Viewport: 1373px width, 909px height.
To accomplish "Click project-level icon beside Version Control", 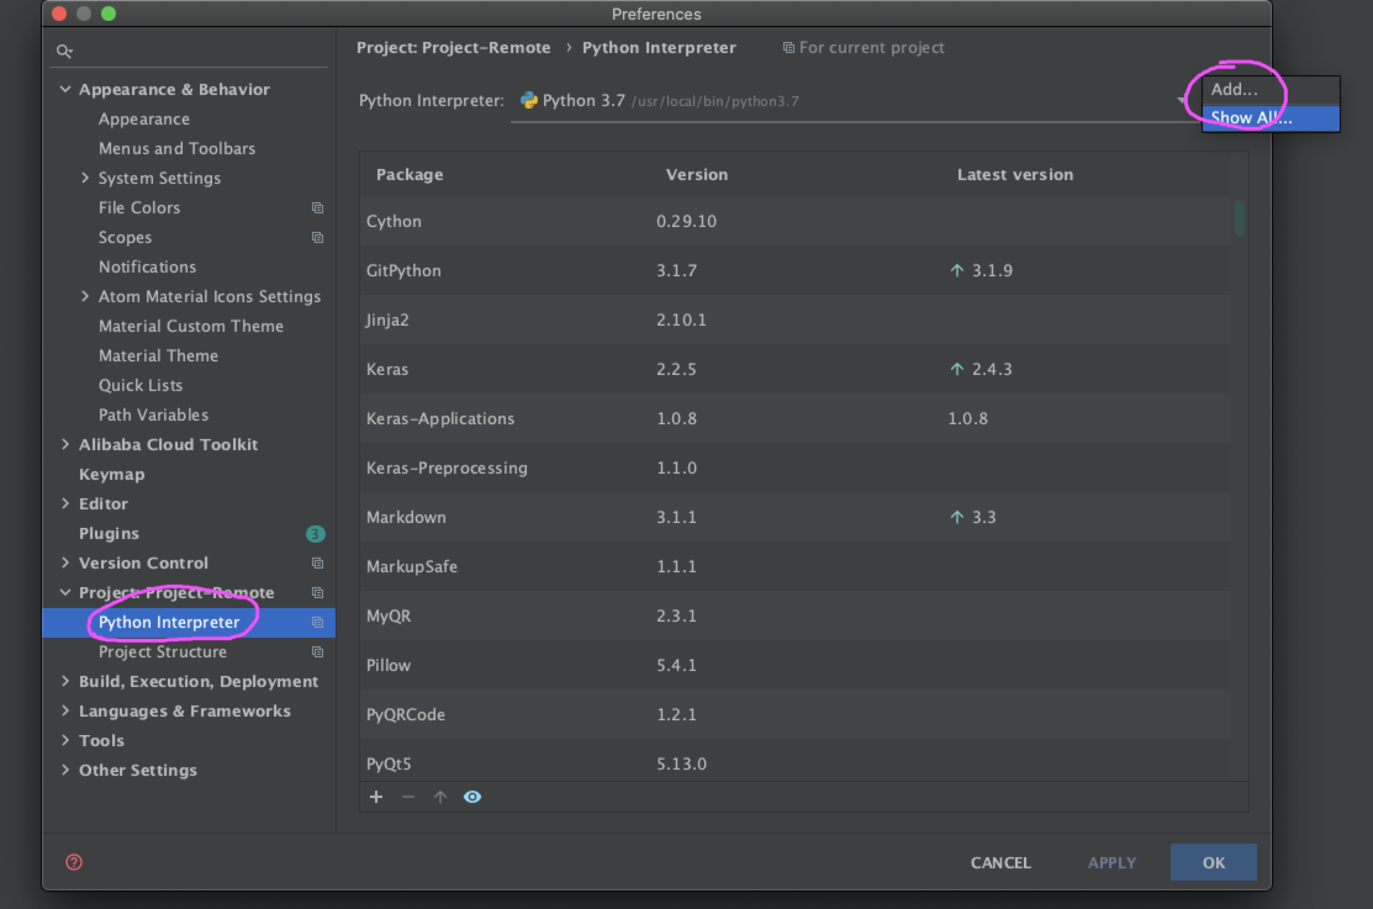I will click(x=318, y=563).
